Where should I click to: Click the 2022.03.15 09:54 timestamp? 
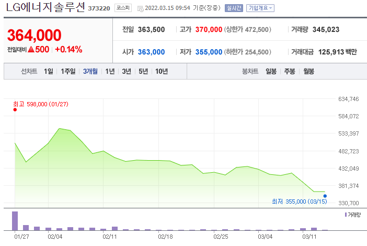168,8
